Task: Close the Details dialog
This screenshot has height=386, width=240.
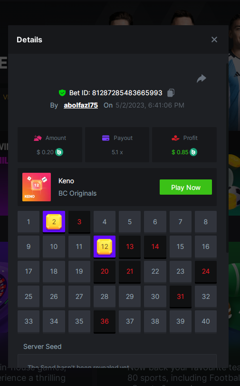Action: point(214,40)
